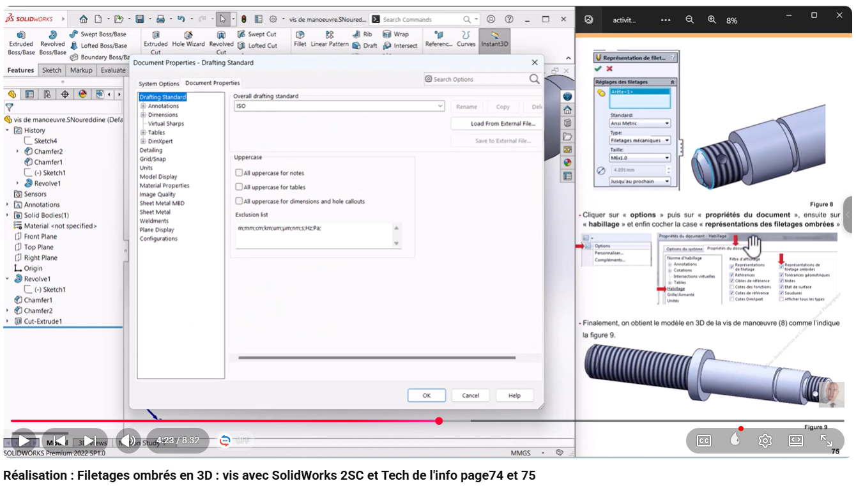Click the SolidWorks Home icon in the title bar
This screenshot has width=856, height=488.
84,19
